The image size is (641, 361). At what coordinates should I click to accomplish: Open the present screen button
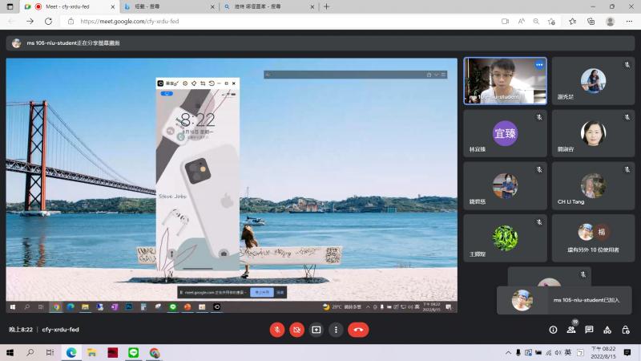tap(316, 330)
